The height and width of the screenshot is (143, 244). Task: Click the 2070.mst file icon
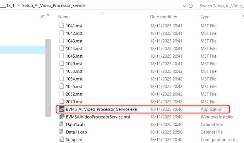click(x=61, y=101)
